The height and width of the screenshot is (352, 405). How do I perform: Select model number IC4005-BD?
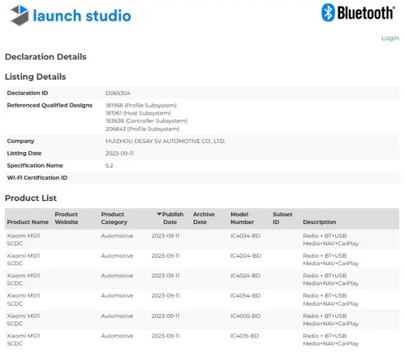[245, 316]
